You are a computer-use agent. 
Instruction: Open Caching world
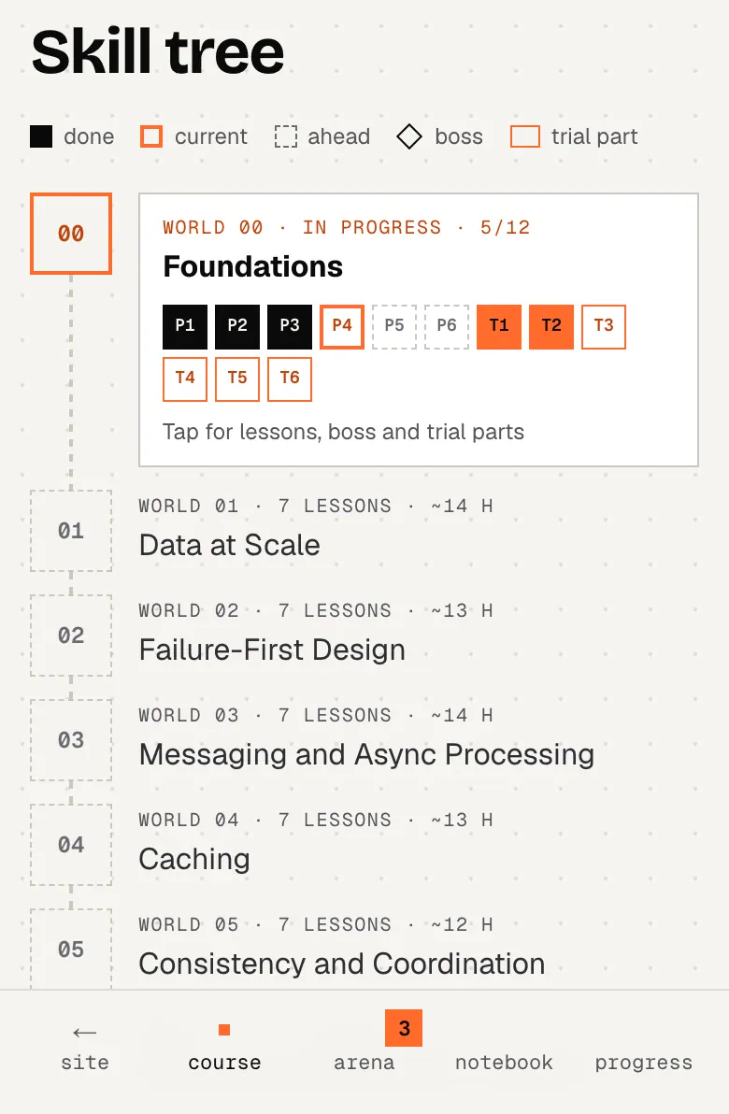[194, 860]
